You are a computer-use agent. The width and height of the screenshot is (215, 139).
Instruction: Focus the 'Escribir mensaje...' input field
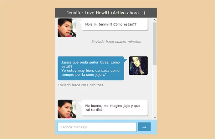[x=97, y=127]
